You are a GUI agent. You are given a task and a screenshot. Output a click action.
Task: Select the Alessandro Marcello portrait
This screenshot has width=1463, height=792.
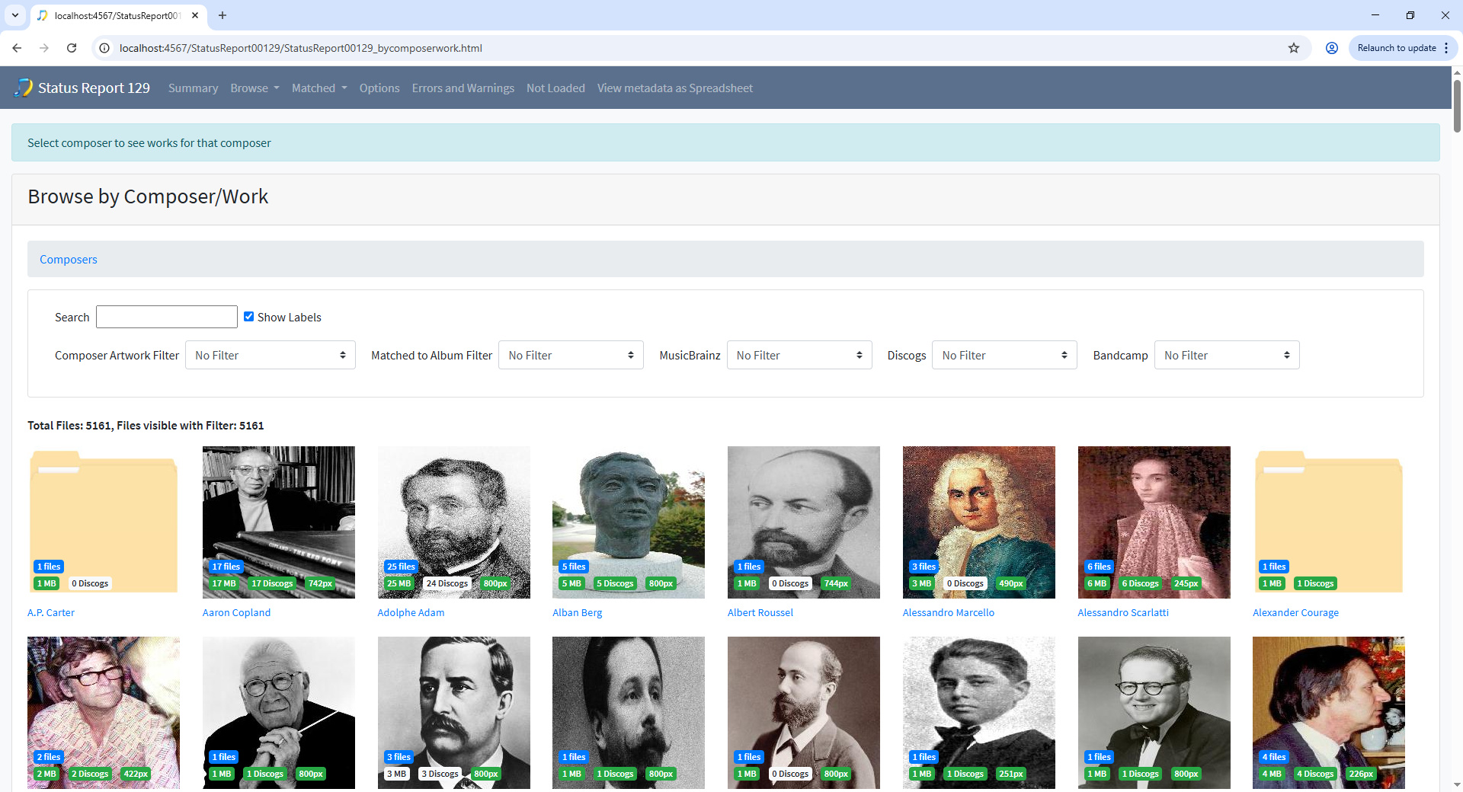[979, 522]
